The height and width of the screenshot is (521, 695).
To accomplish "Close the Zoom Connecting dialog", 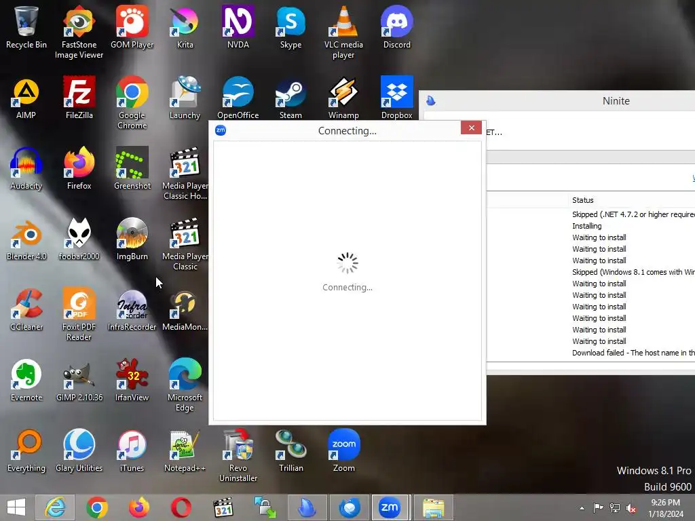I will click(471, 128).
